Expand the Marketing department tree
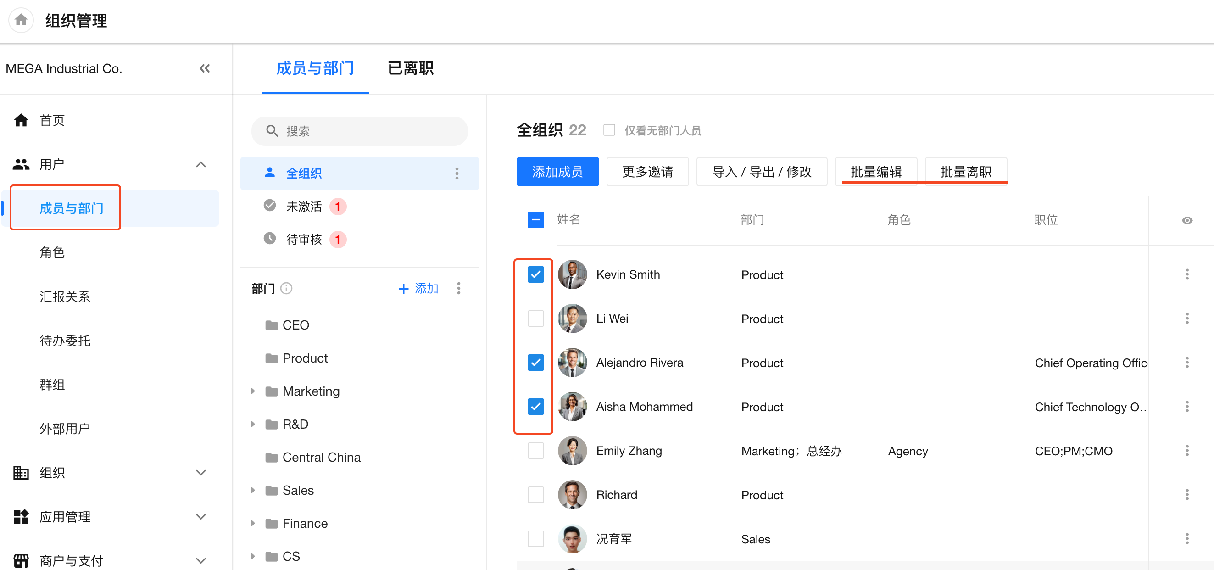 253,391
